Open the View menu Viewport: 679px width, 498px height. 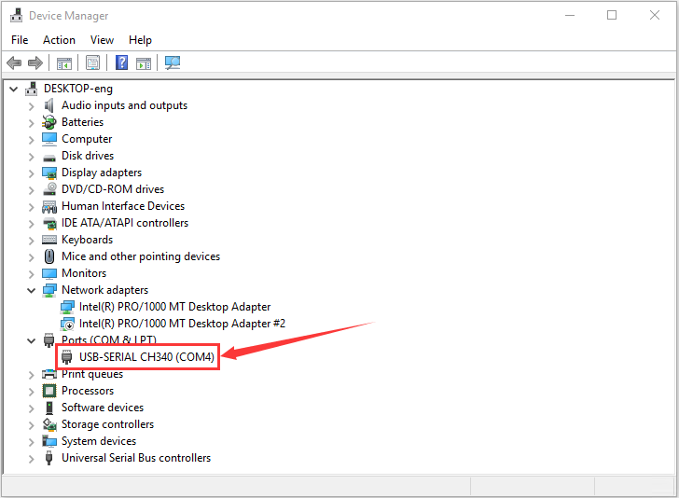click(x=102, y=40)
